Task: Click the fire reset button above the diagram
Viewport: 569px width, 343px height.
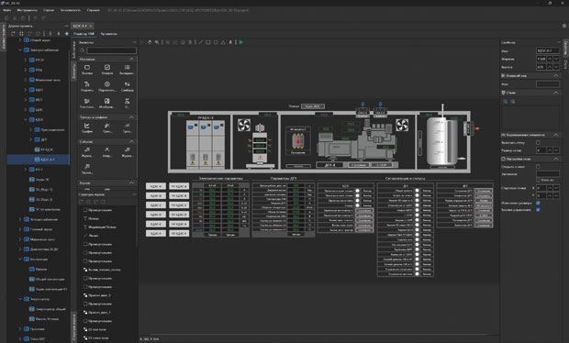Action: pyautogui.click(x=313, y=106)
